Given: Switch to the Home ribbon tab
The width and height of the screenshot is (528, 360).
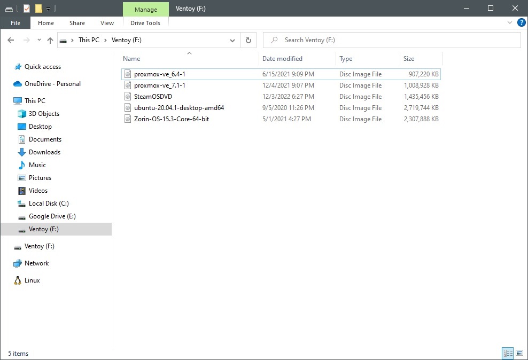Looking at the screenshot, I should click(46, 23).
